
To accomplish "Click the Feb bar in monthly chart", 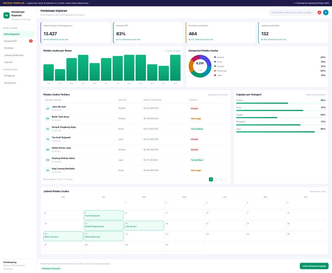I will (x=60, y=75).
